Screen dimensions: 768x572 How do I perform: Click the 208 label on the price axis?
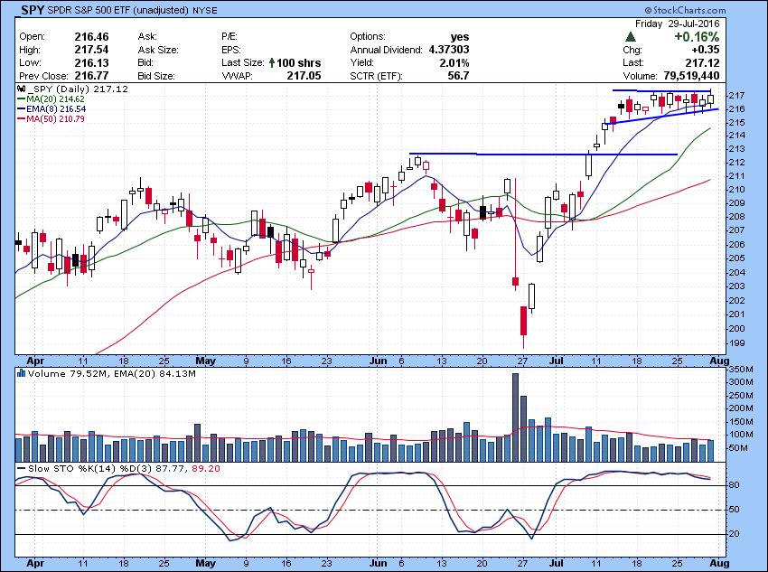coord(736,217)
